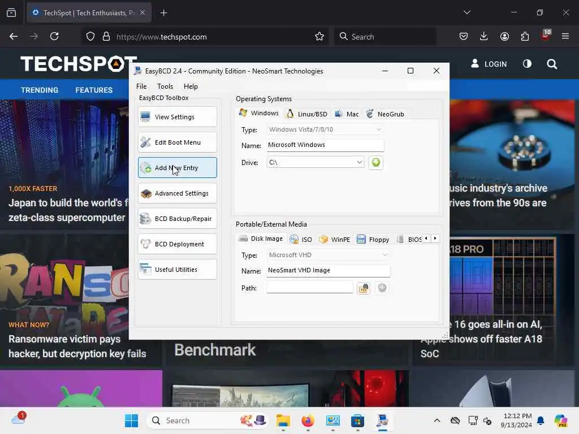Open the Firefox hamburger application menu

[x=565, y=36]
